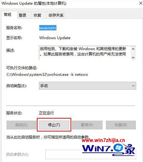Click the 启动(S) button
143x162 pixels.
pos(21,125)
